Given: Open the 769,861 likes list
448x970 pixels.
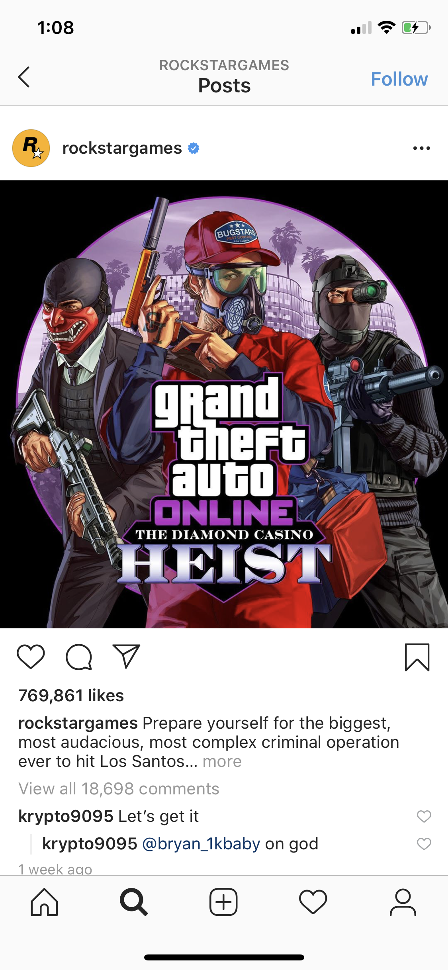Looking at the screenshot, I should pos(71,696).
